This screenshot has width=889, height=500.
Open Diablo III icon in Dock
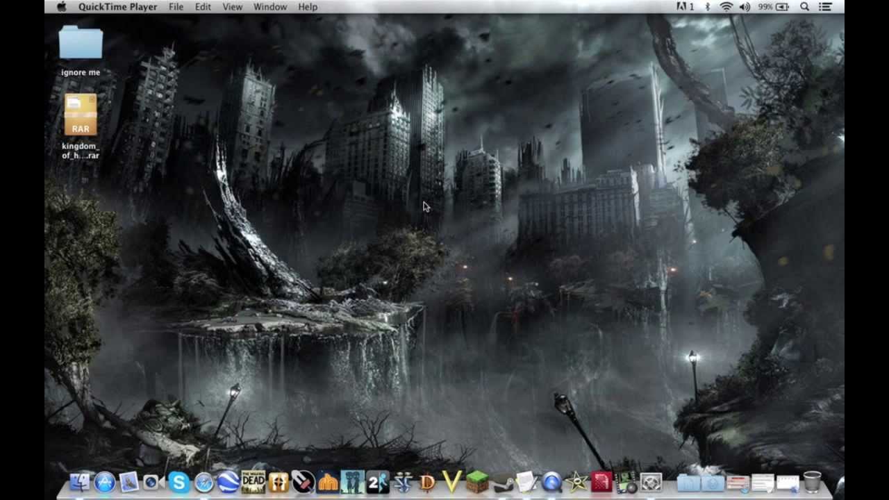click(x=428, y=482)
